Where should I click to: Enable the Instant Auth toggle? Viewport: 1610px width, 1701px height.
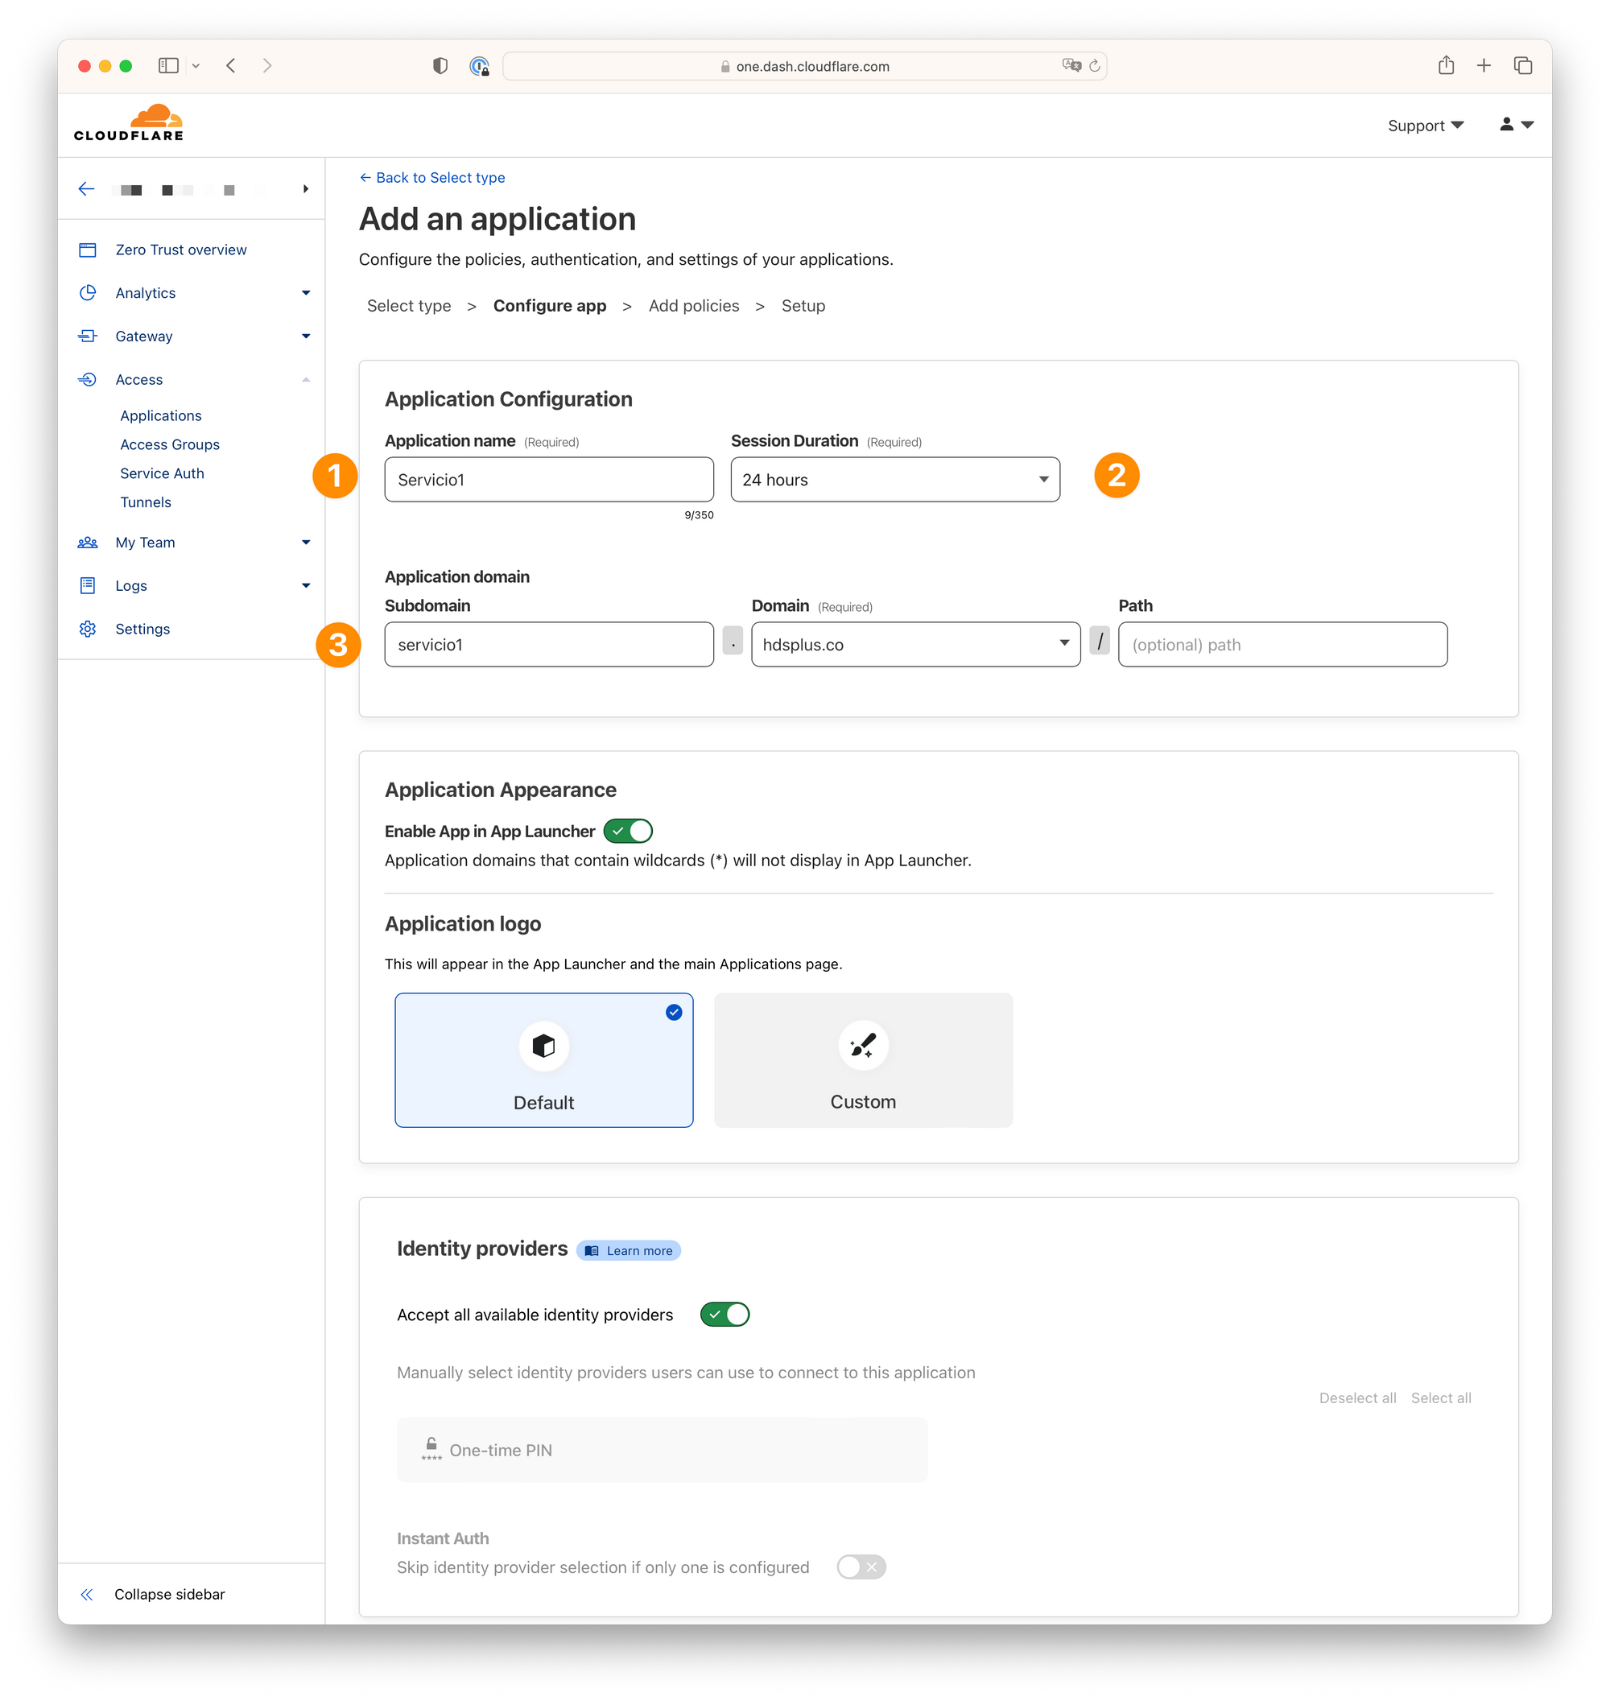click(861, 1567)
